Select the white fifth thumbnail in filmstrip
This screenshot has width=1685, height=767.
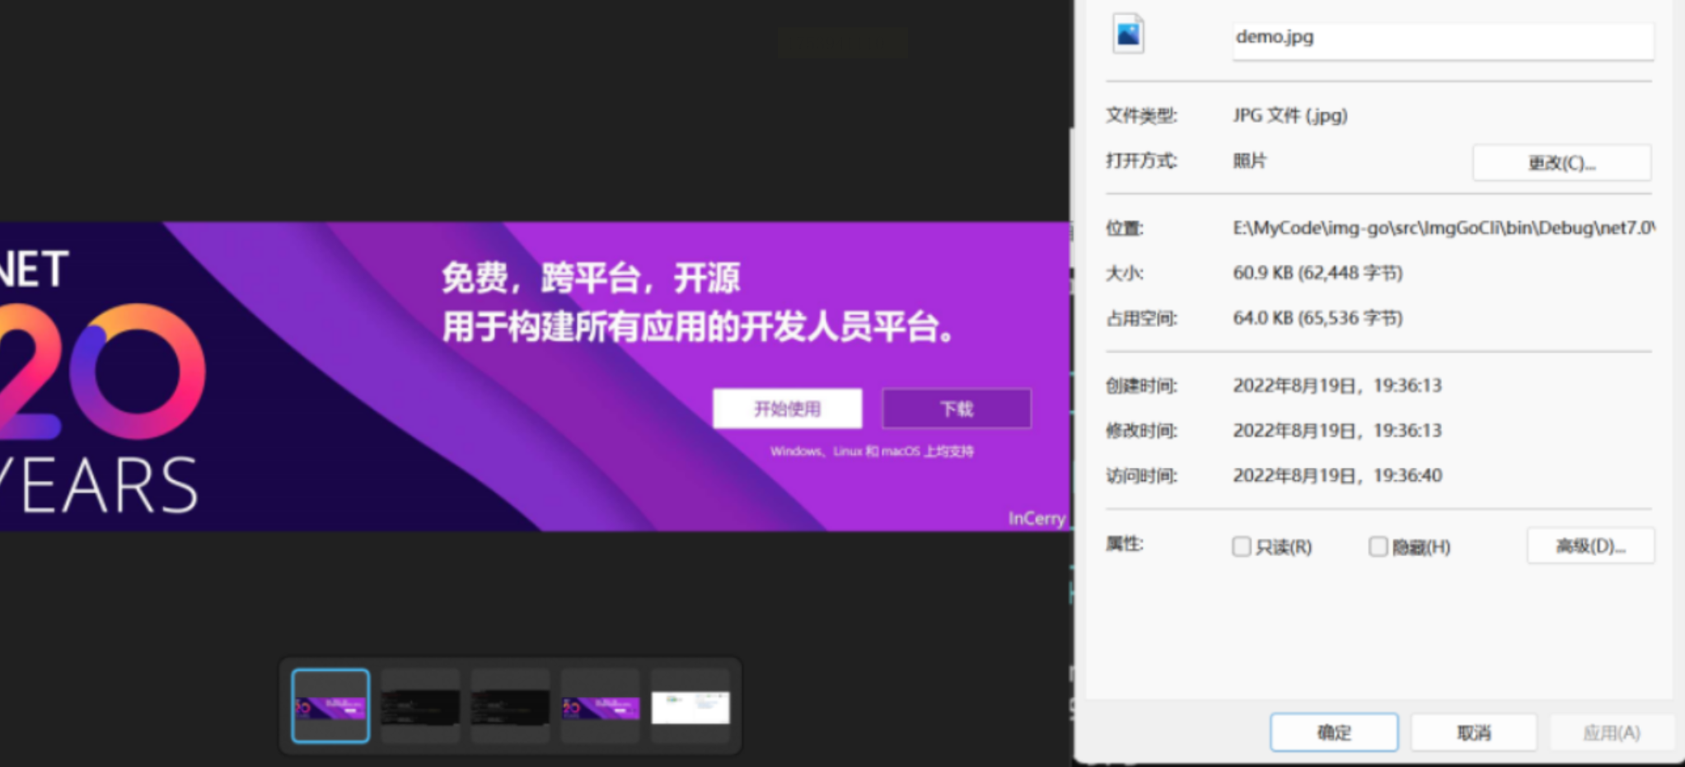coord(690,706)
